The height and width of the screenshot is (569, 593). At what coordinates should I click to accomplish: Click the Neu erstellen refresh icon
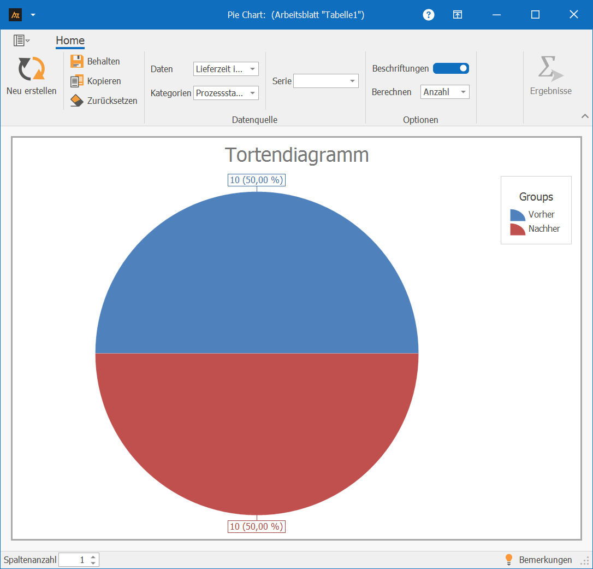click(x=31, y=69)
